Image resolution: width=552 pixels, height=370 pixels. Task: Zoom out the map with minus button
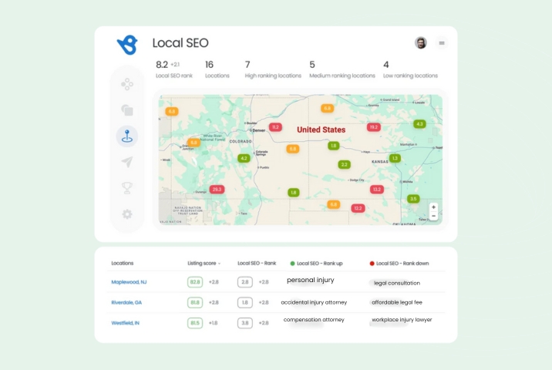[434, 216]
